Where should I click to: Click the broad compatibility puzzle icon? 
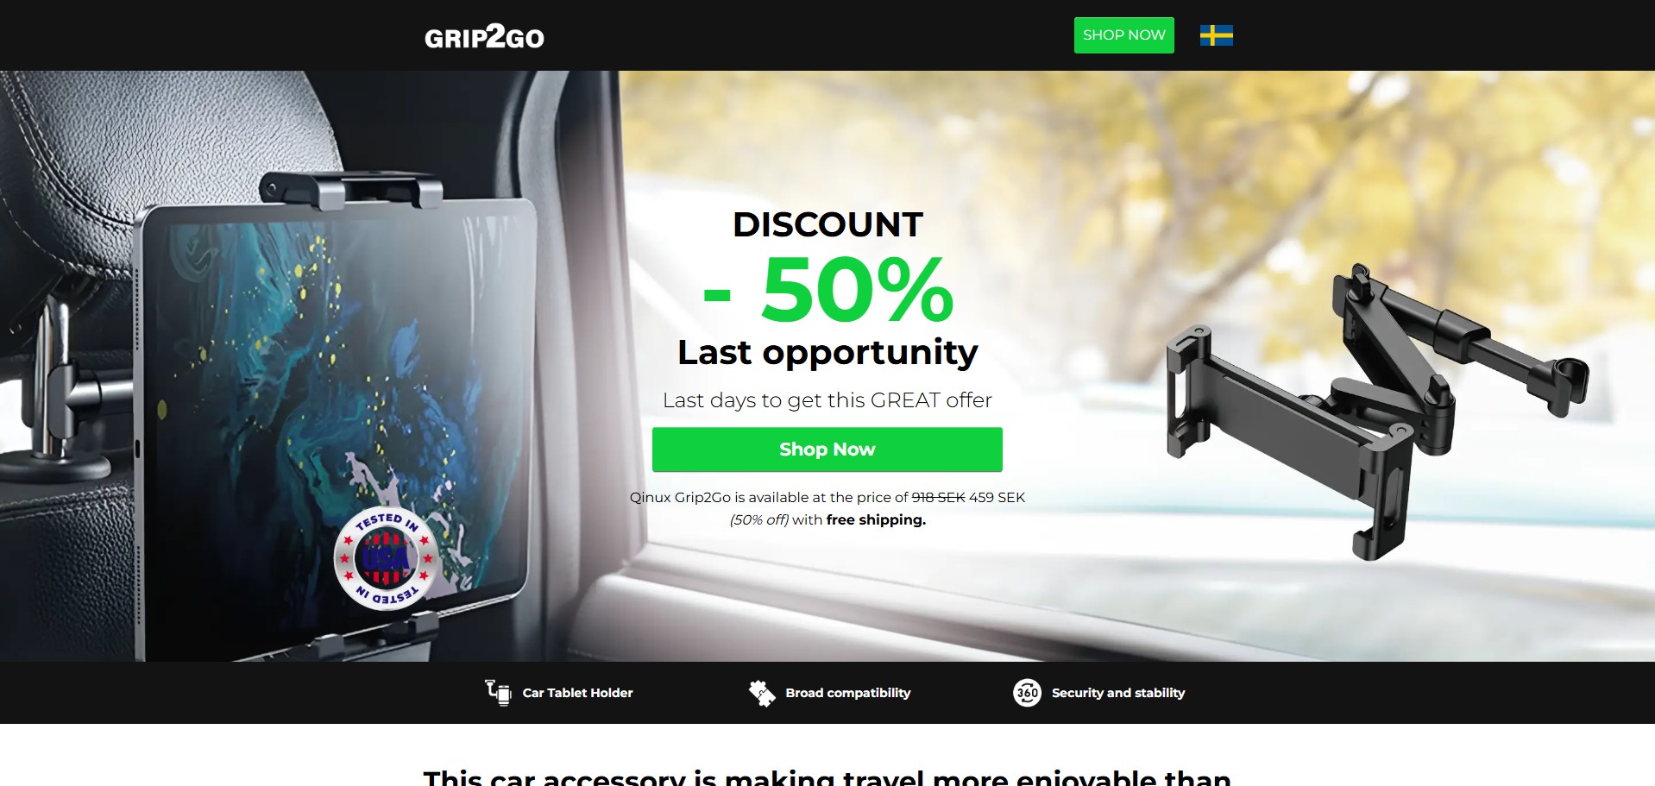point(762,692)
